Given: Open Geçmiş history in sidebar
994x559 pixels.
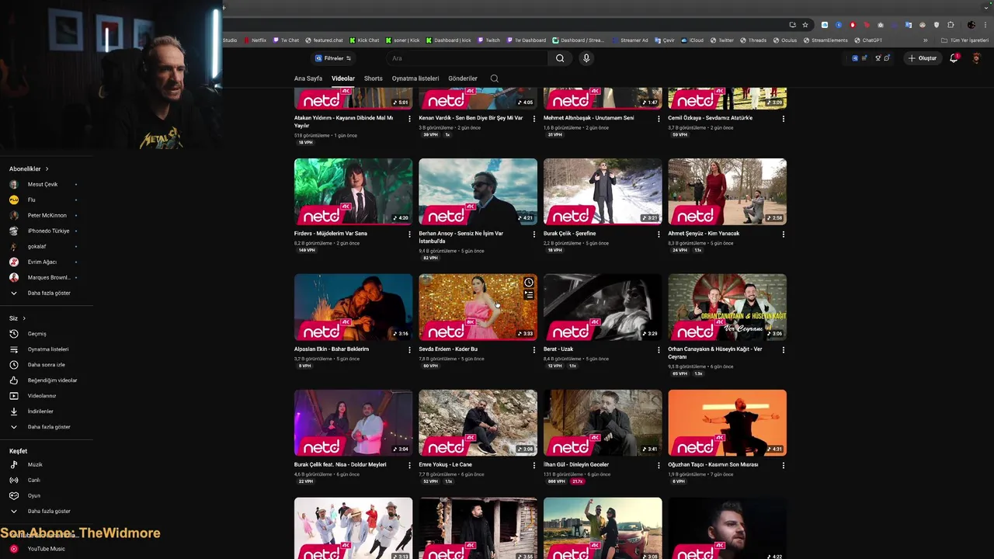Looking at the screenshot, I should [x=37, y=334].
